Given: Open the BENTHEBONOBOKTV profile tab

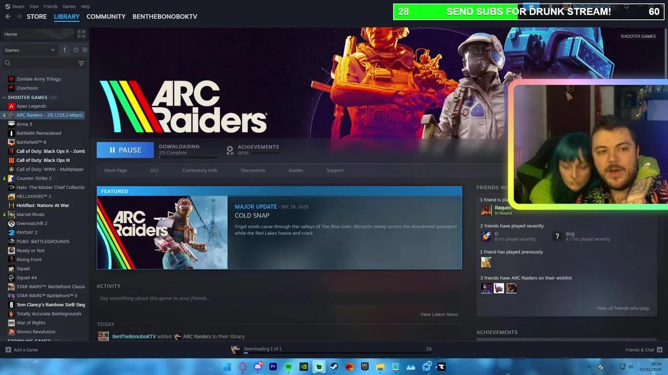Looking at the screenshot, I should [165, 17].
